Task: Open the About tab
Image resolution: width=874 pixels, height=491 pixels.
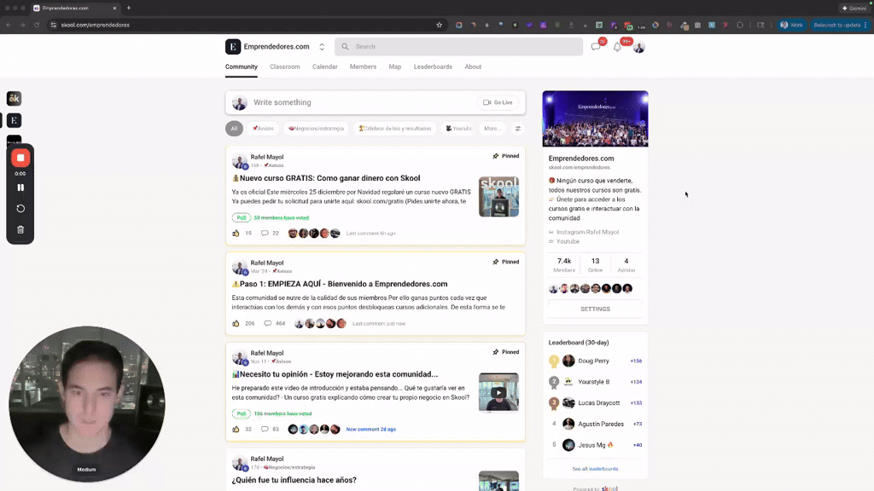Action: 473,66
